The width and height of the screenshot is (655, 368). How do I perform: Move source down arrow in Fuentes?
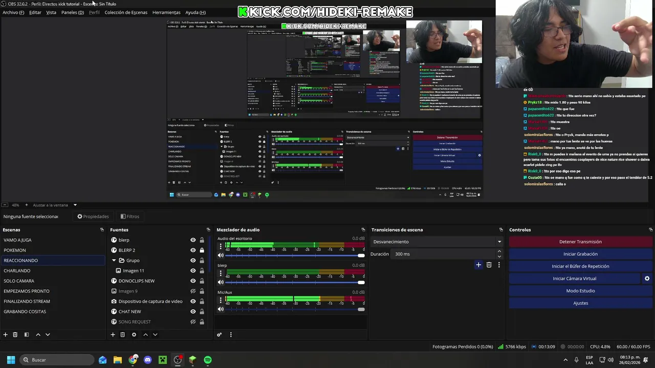tap(155, 335)
